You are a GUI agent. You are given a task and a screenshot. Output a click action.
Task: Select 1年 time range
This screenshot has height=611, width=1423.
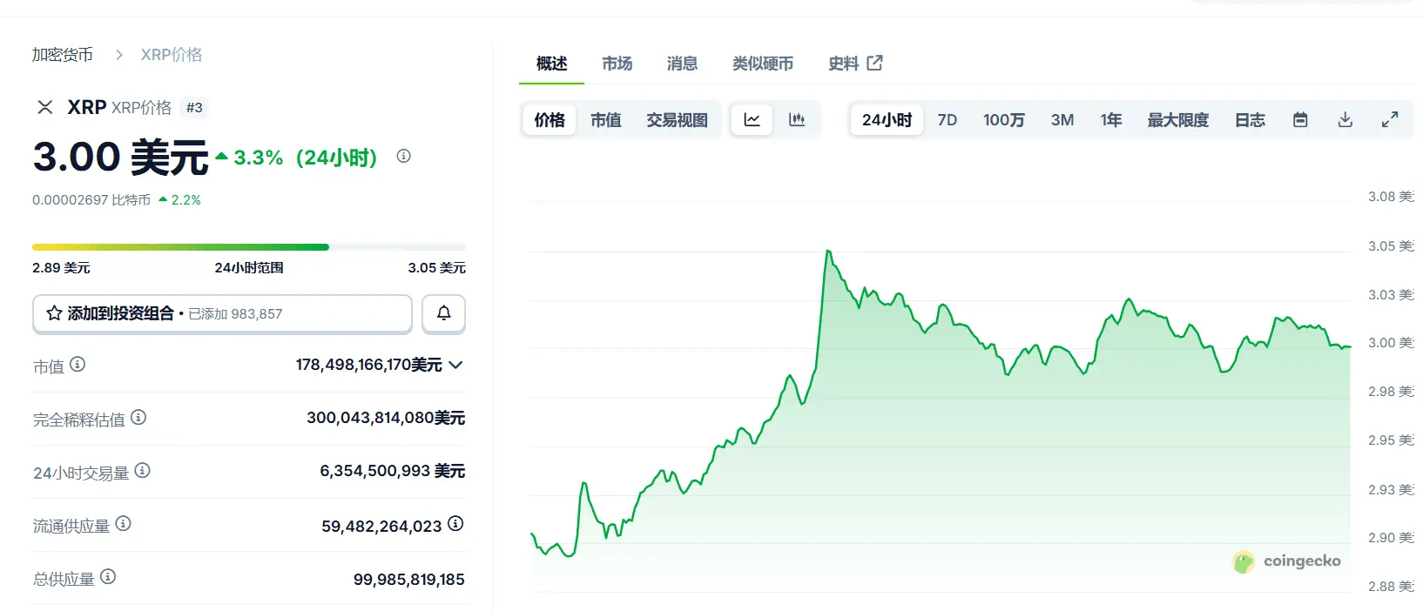(x=1110, y=120)
